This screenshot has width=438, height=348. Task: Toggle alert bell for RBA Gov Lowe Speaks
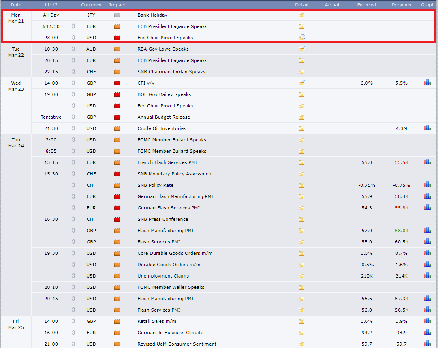[73, 49]
